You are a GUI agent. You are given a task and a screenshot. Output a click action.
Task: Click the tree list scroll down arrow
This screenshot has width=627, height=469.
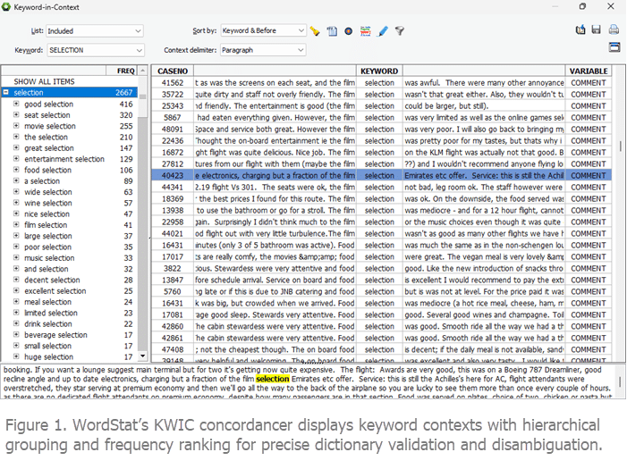(142, 356)
